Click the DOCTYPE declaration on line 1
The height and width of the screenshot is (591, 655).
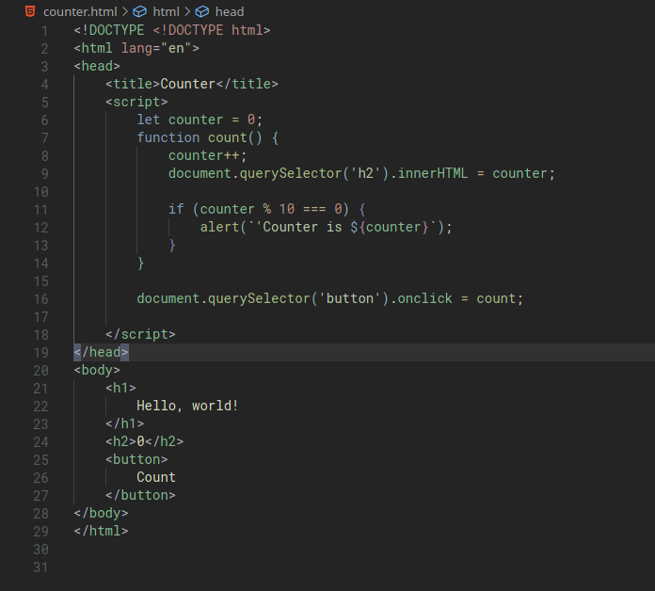(171, 30)
